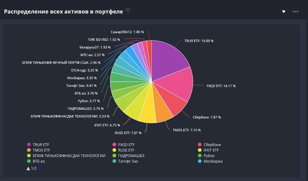Toggle Рубли legend entry

tap(206, 156)
